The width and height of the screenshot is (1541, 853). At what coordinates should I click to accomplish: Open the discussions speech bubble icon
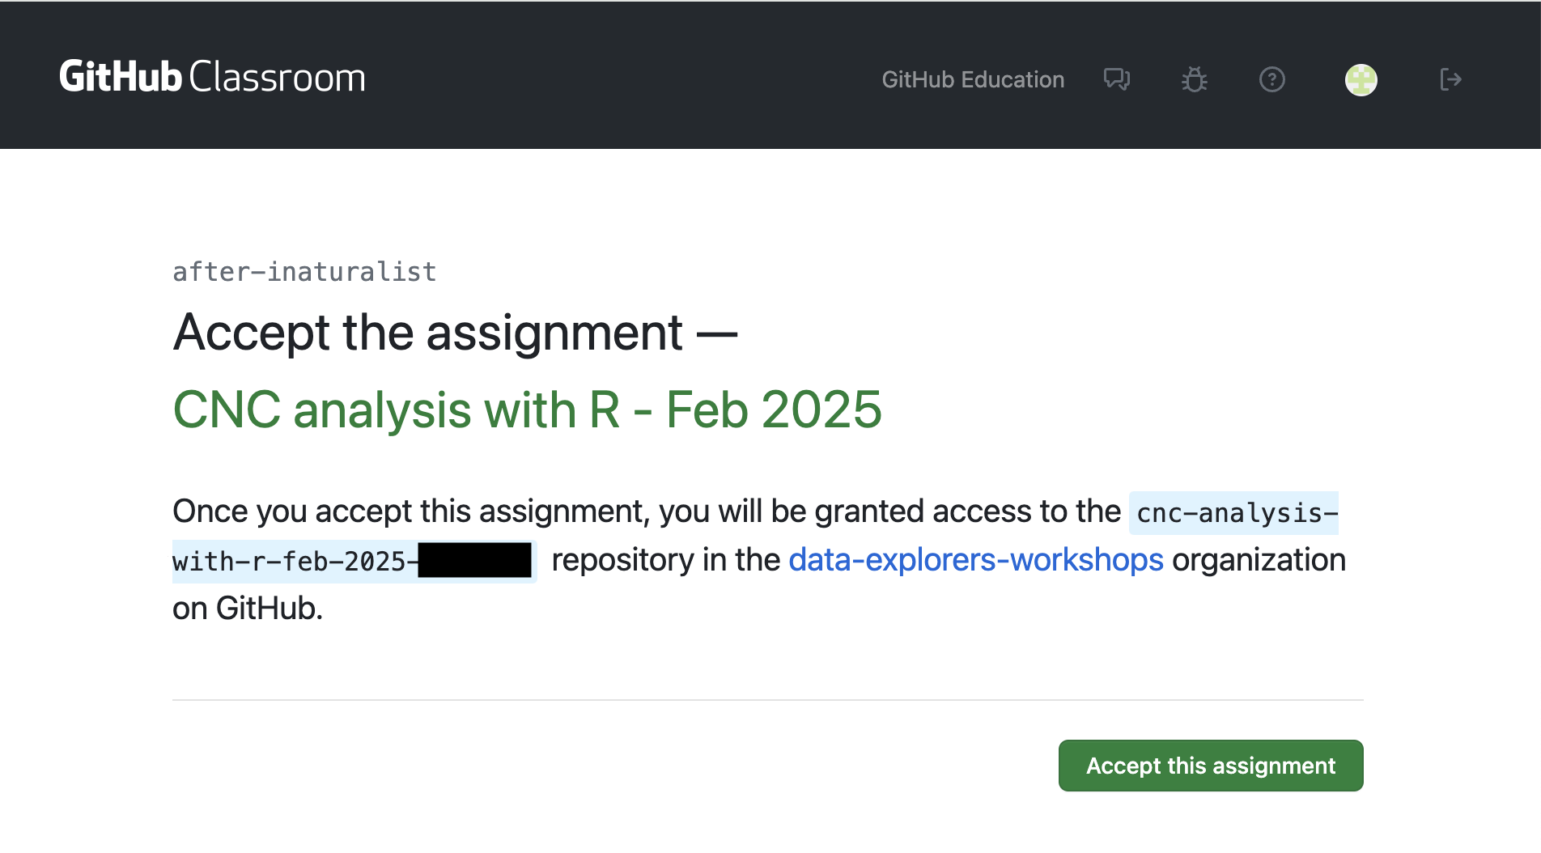[1117, 79]
